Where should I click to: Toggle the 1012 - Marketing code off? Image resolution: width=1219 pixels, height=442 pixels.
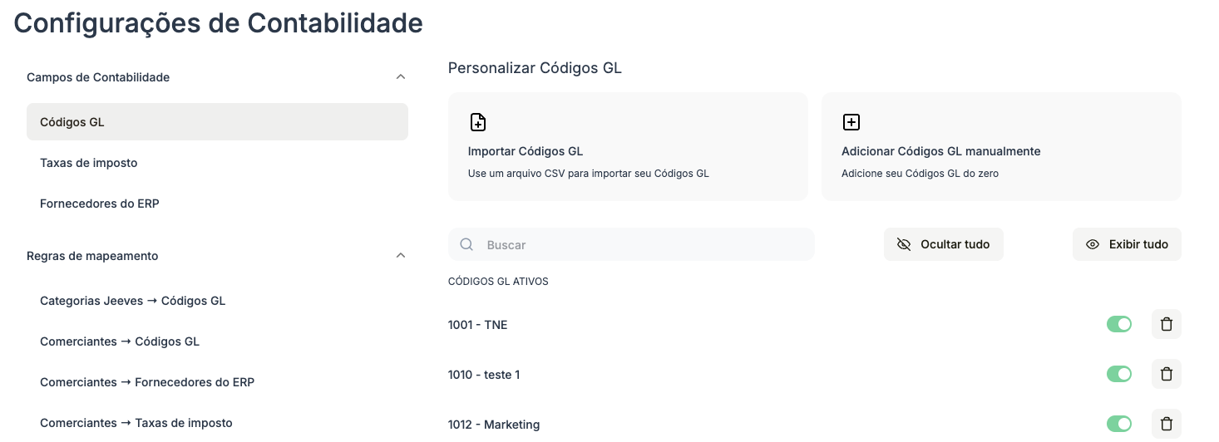(1119, 424)
